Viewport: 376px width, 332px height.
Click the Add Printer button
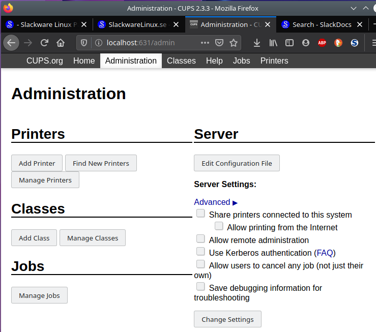(x=37, y=163)
